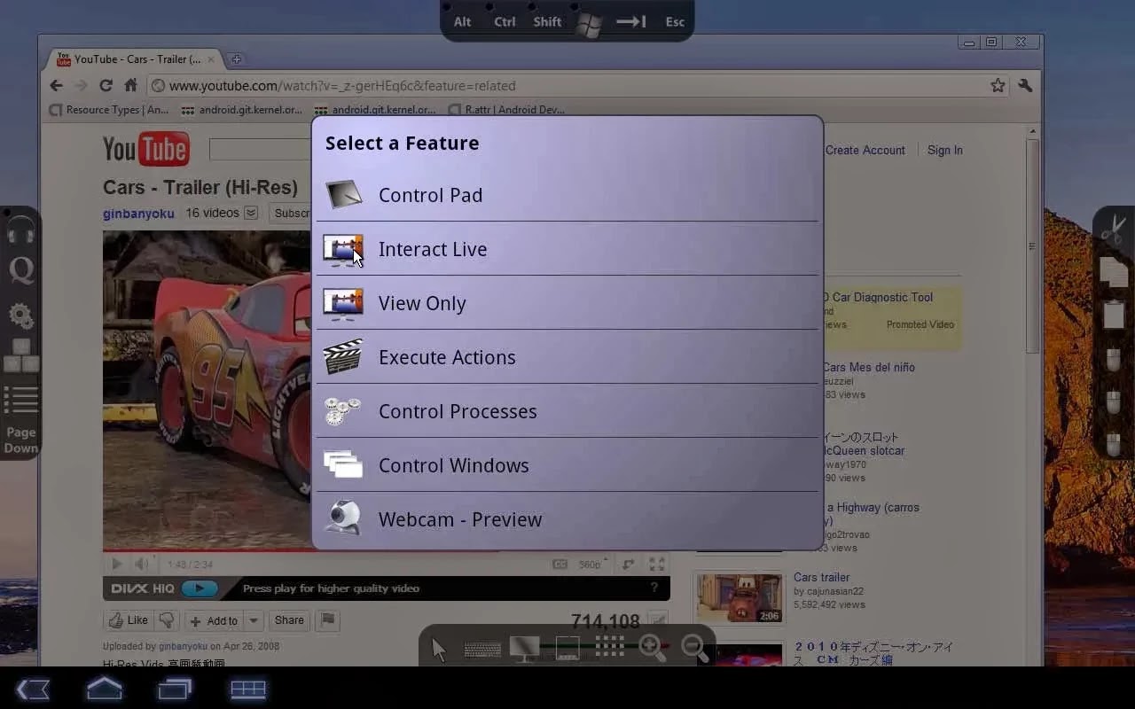1135x709 pixels.
Task: Tap the Q icon in left panel
Action: 20,271
